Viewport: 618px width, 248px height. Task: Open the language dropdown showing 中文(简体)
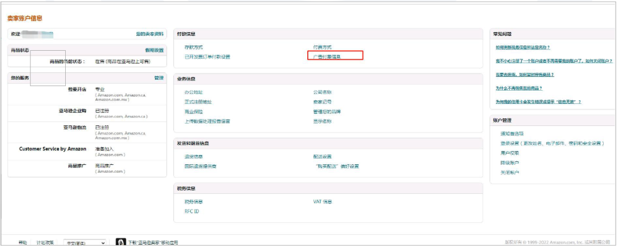coord(84,243)
